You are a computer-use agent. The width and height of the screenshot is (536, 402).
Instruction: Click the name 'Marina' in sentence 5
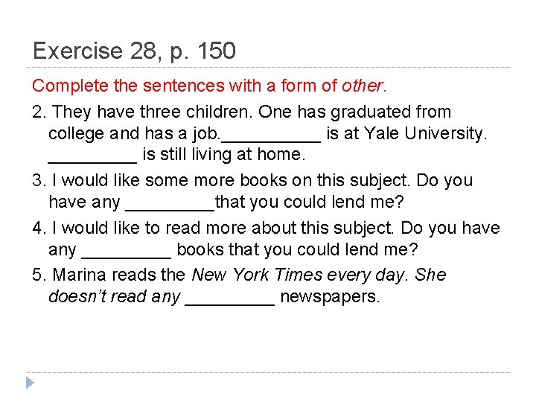pyautogui.click(x=80, y=275)
